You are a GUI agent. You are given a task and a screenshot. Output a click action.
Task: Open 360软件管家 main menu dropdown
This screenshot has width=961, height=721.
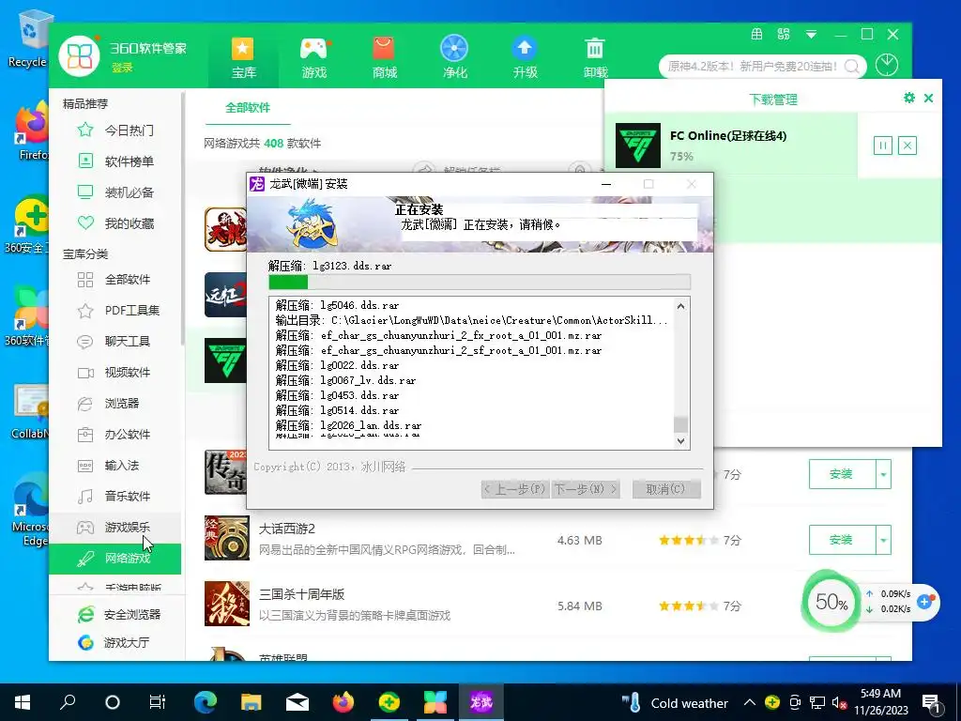click(811, 35)
